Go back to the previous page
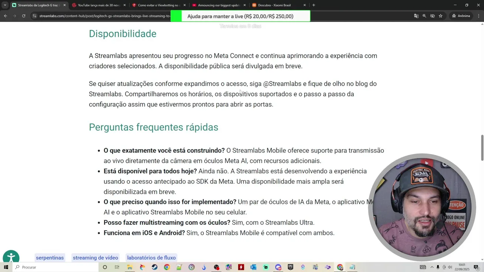484x272 pixels. 5,16
